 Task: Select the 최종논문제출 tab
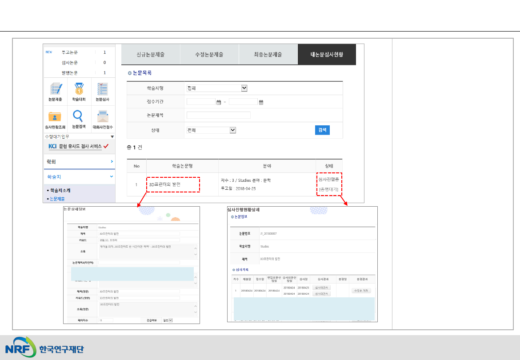[x=268, y=55]
